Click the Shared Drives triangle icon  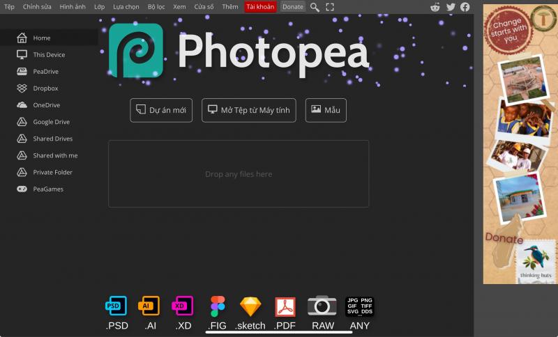click(x=22, y=139)
